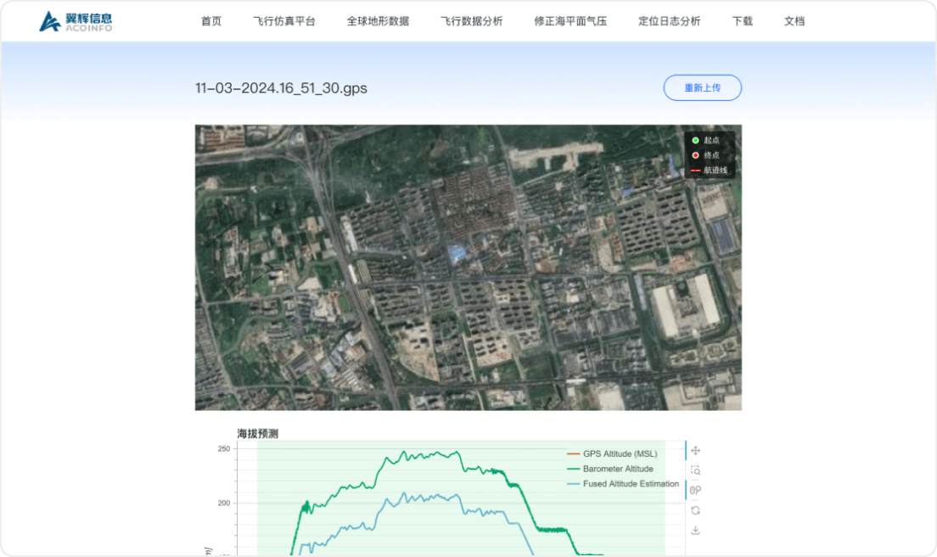Select the Pan tool on altitude chart
Viewport: 937px width, 557px height.
(696, 451)
